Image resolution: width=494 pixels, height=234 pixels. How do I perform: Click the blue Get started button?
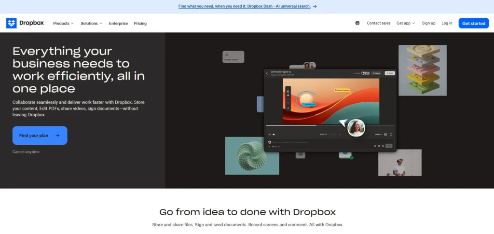(474, 23)
